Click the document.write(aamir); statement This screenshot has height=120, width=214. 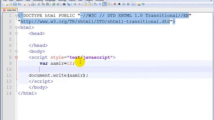click(x=59, y=75)
